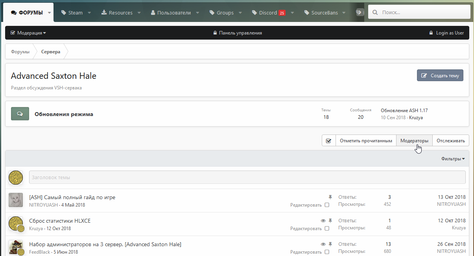Open the Resources navigation tab

117,13
